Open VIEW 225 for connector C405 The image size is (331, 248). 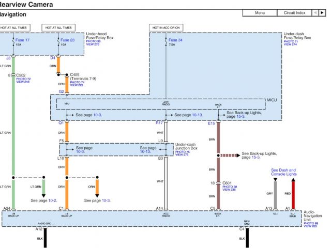coord(77,85)
